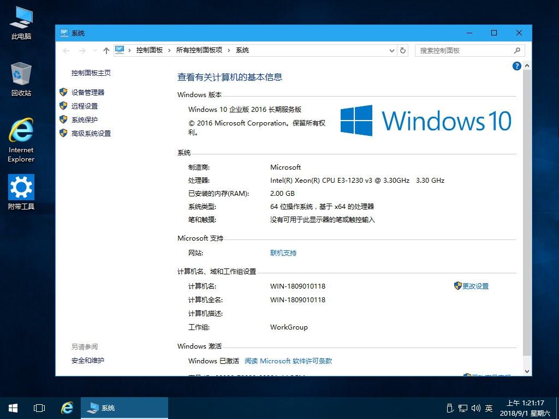Toggle the 英 input language indicator
559x419 pixels.
(489, 408)
